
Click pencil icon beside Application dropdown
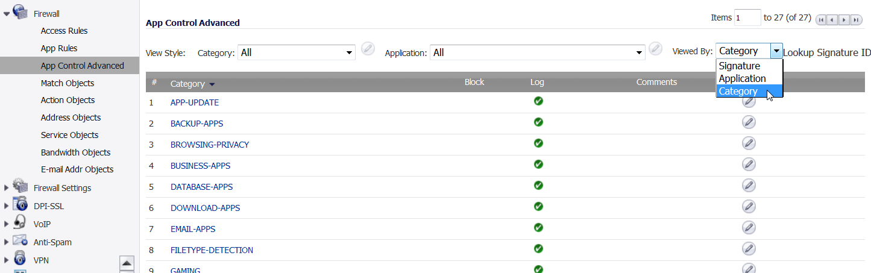tap(656, 49)
